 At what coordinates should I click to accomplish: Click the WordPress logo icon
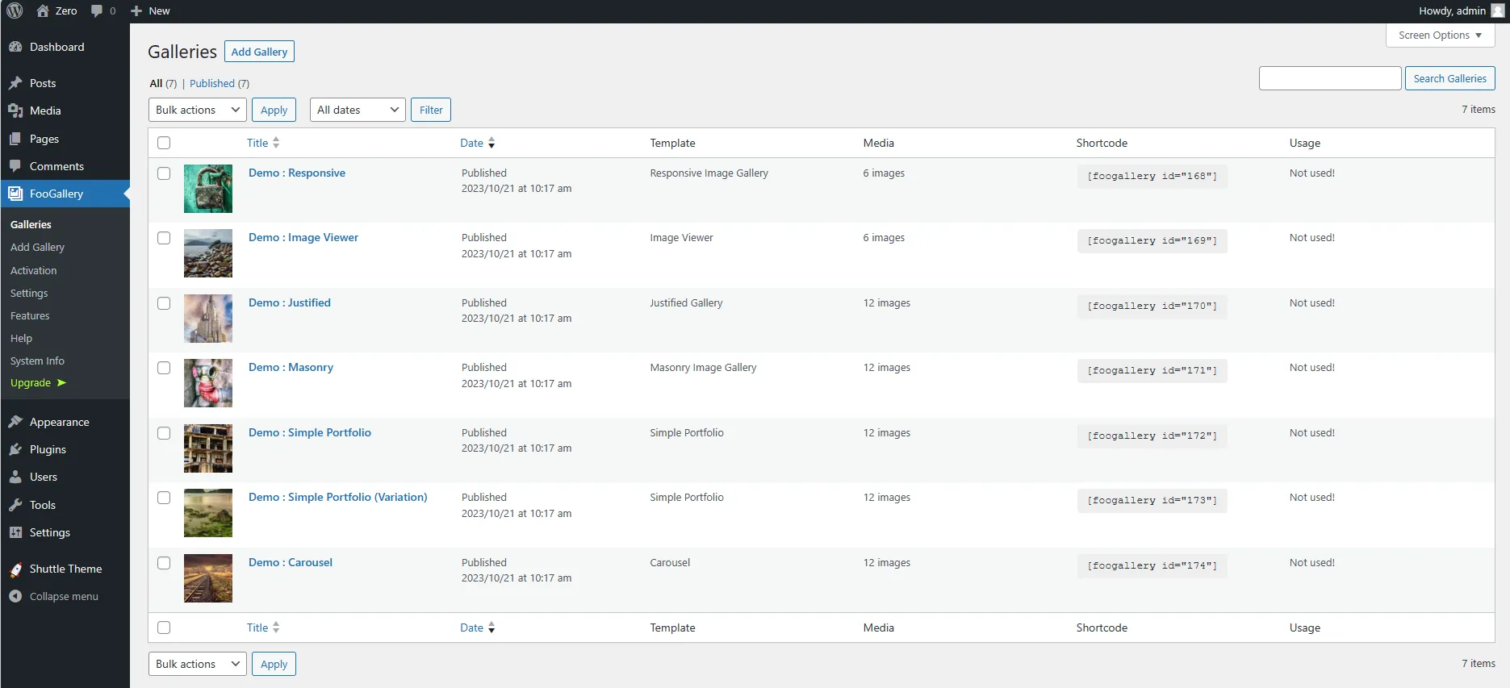pos(15,11)
